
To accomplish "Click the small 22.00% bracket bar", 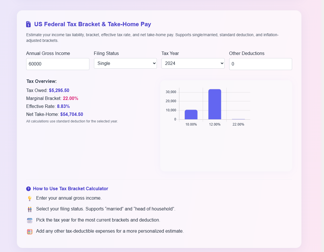I will tap(238, 119).
